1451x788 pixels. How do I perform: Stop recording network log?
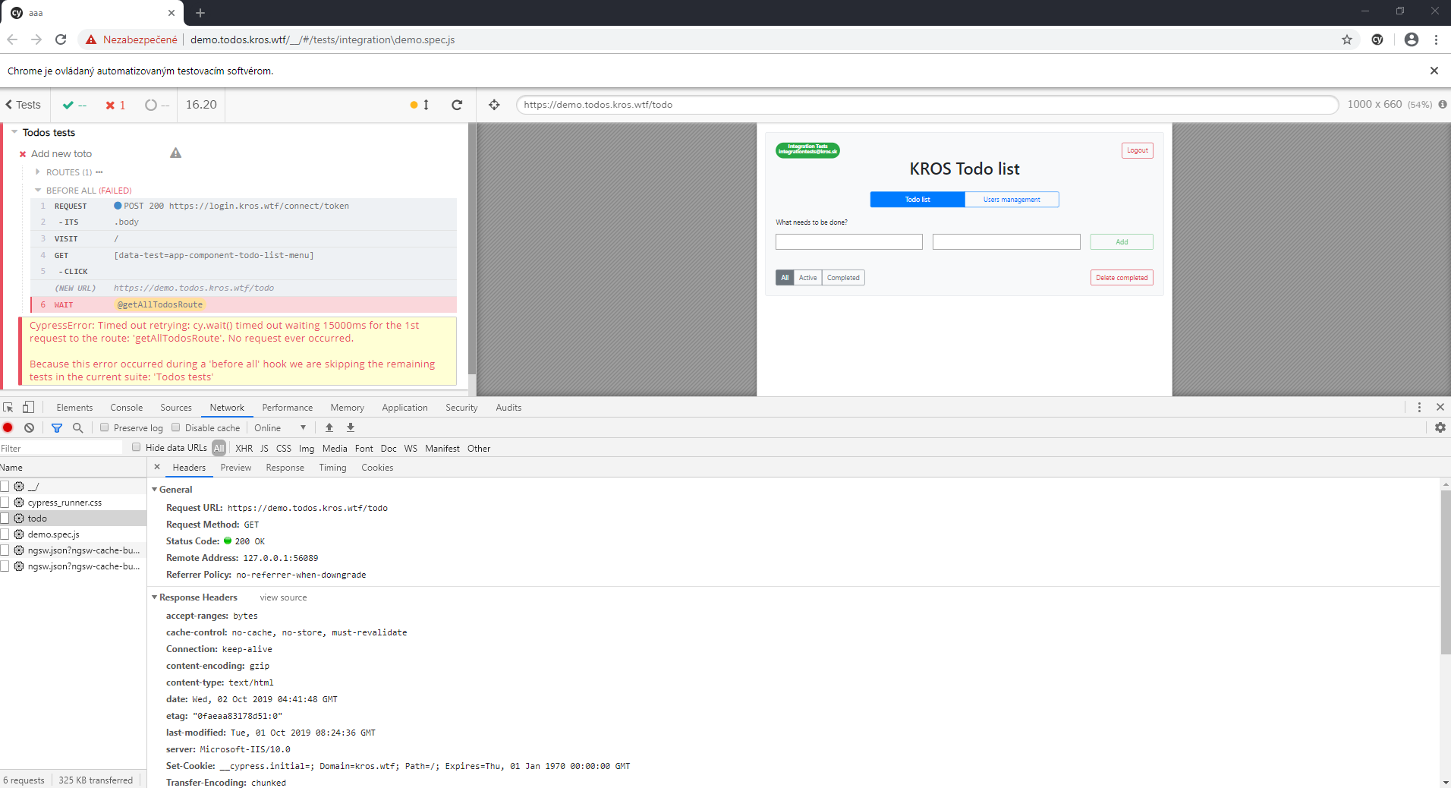8,427
